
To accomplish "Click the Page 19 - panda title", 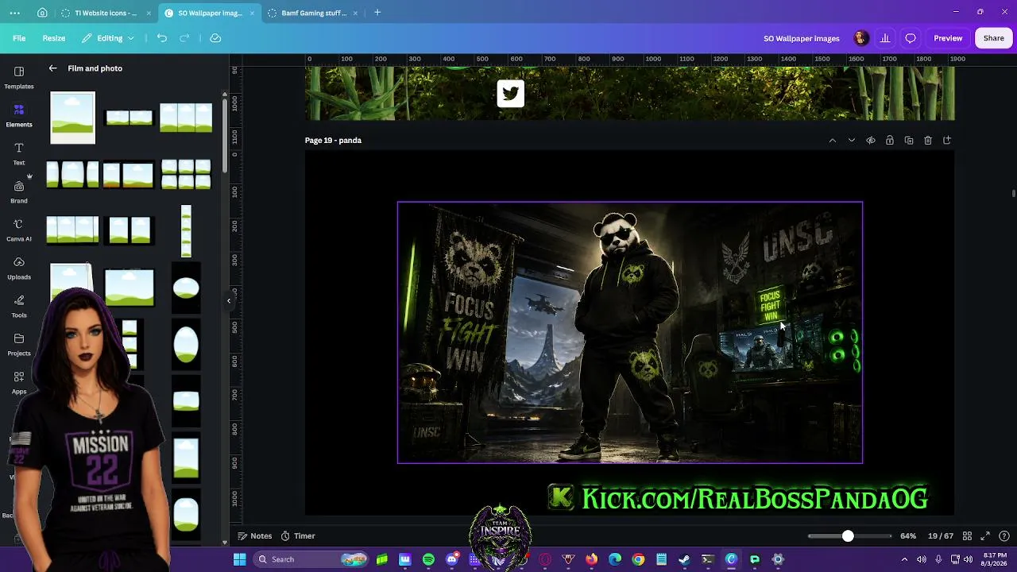I will click(333, 141).
